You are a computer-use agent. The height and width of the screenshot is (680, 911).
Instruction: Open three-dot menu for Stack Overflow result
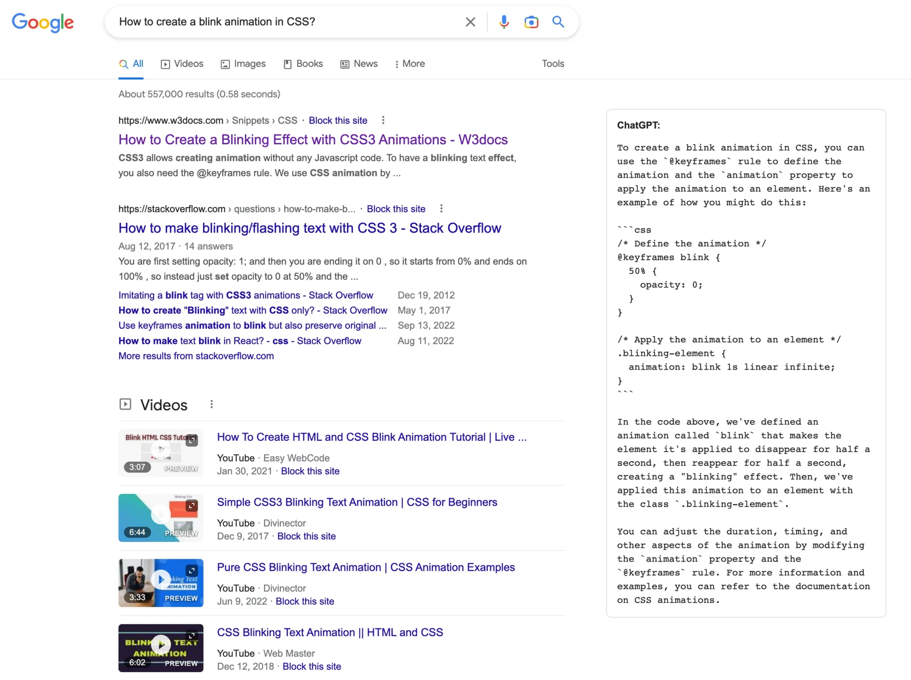tap(441, 208)
